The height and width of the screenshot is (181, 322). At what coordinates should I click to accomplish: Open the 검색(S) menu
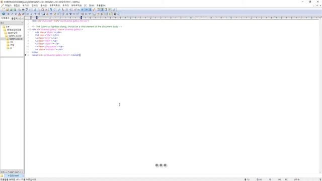click(35, 6)
